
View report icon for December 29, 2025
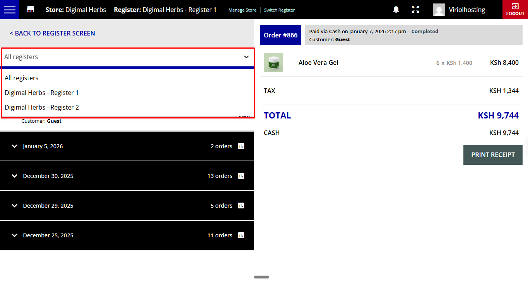click(x=241, y=206)
